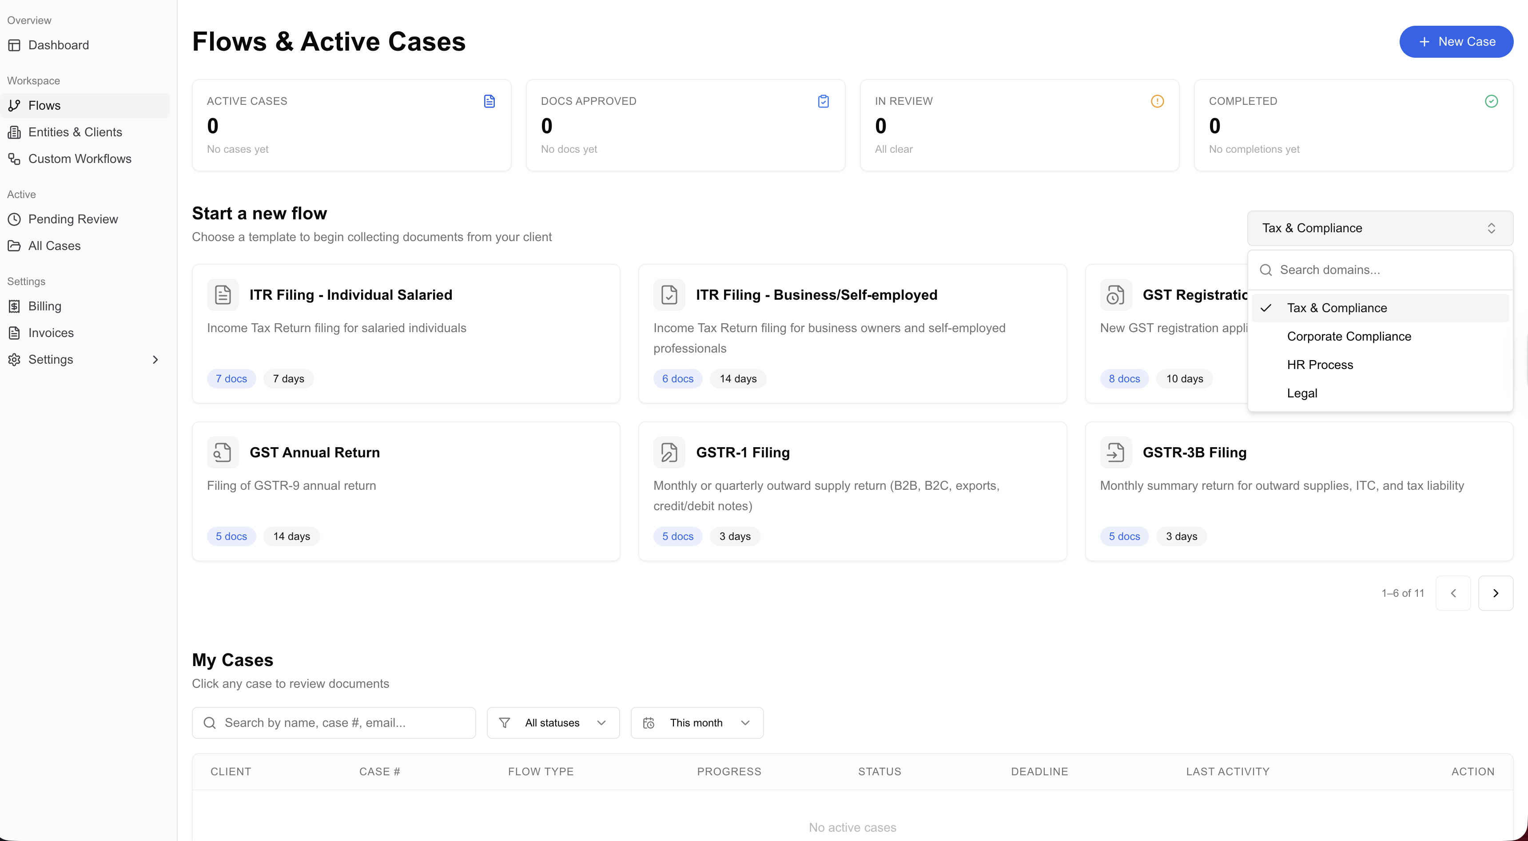Viewport: 1528px width, 841px height.
Task: Go to previous page of flow templates
Action: tap(1453, 593)
